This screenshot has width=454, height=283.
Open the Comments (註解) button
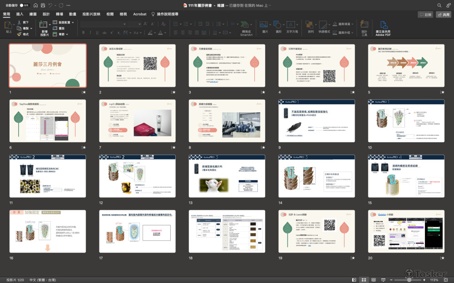click(x=425, y=14)
